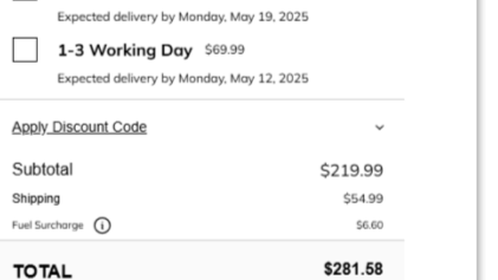Click the gray total row background
Image resolution: width=498 pixels, height=280 pixels.
pyautogui.click(x=202, y=261)
